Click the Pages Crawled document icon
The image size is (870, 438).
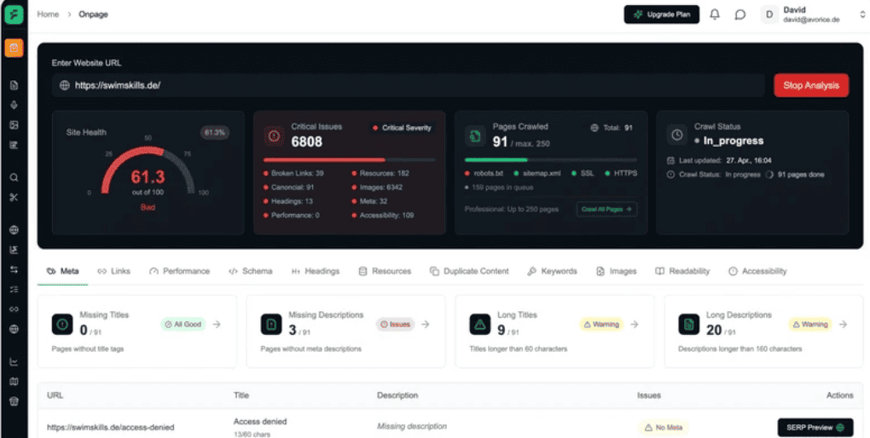(475, 135)
